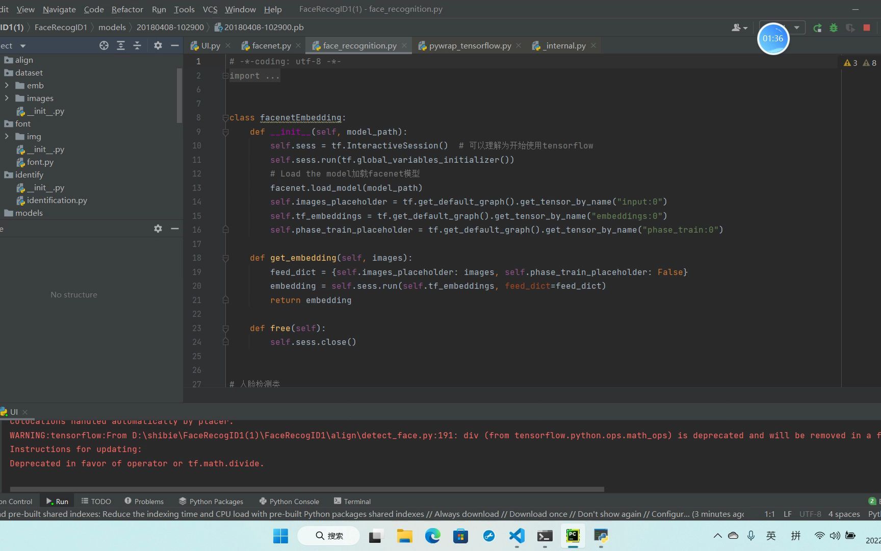Run with coverage icon in toolbar
The width and height of the screenshot is (881, 551).
(850, 28)
